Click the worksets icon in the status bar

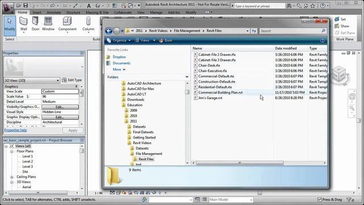(x=144, y=199)
